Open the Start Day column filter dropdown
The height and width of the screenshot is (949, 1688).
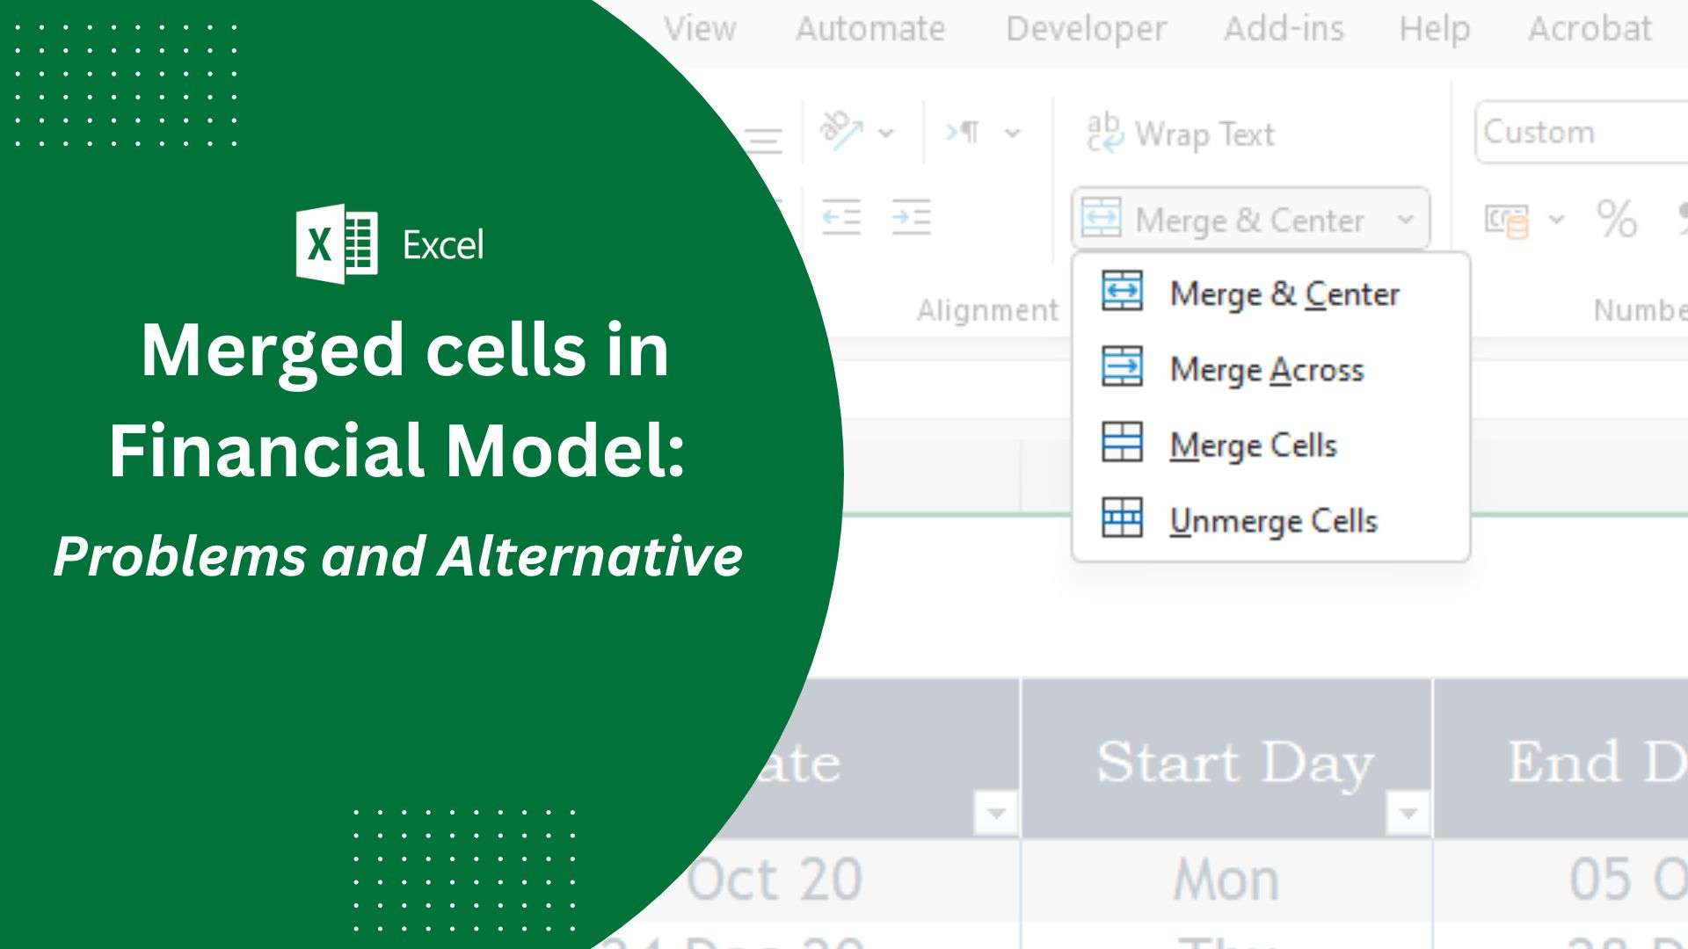point(1407,813)
